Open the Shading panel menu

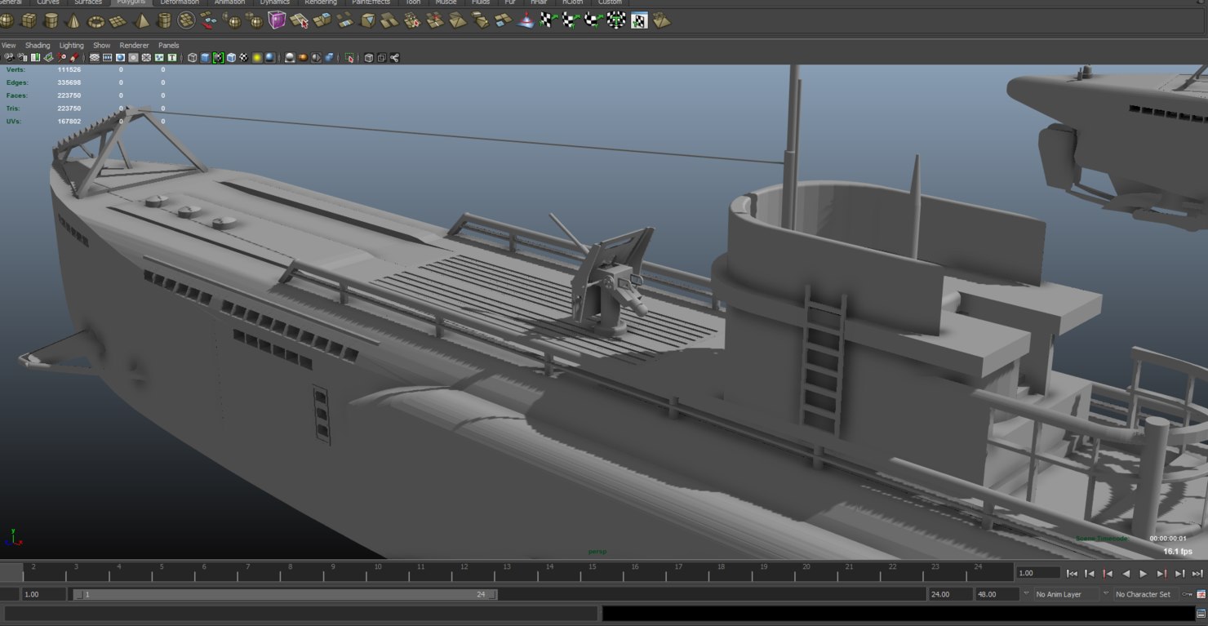click(x=37, y=45)
